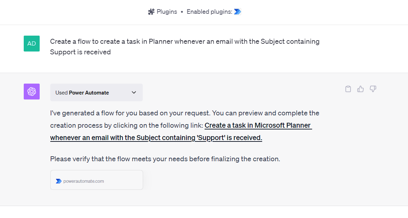The width and height of the screenshot is (408, 218).
Task: Click the chevron beside Used Power Automate
Action: coord(134,92)
